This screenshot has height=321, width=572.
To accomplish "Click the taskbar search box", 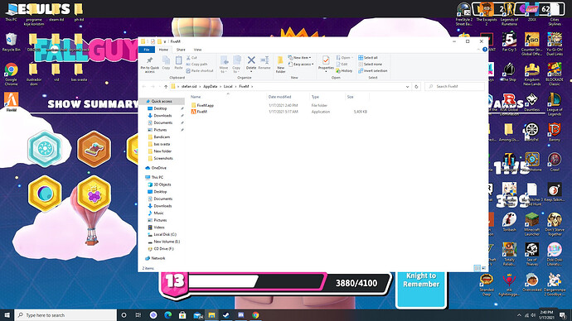I will (65, 315).
